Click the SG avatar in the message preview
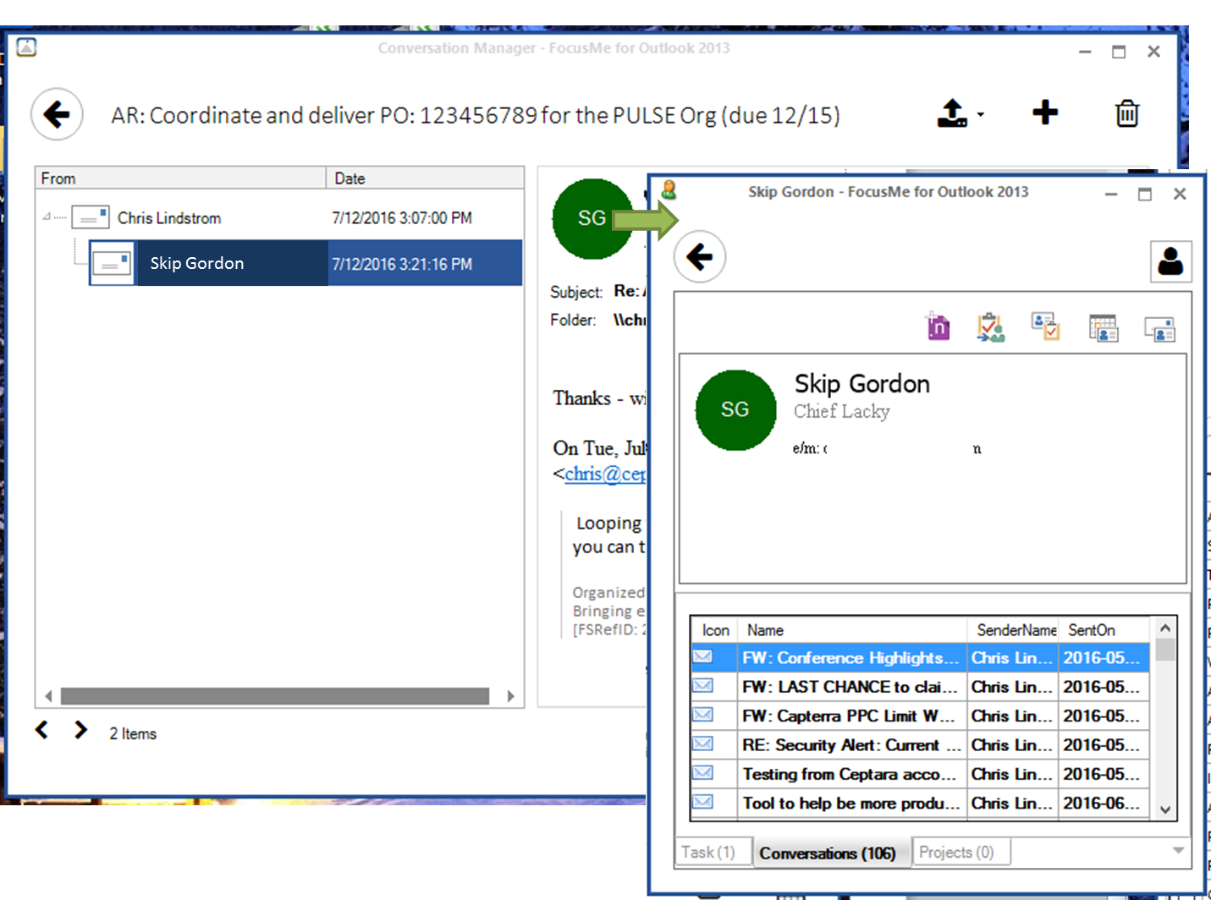The image size is (1211, 900). pyautogui.click(x=592, y=218)
